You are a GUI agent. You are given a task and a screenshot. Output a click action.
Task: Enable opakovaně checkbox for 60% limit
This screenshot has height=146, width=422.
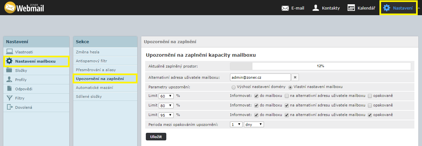pyautogui.click(x=370, y=96)
